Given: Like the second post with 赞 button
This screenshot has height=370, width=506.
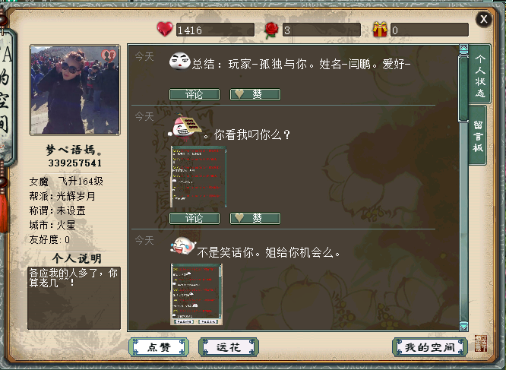Looking at the screenshot, I should pyautogui.click(x=255, y=218).
